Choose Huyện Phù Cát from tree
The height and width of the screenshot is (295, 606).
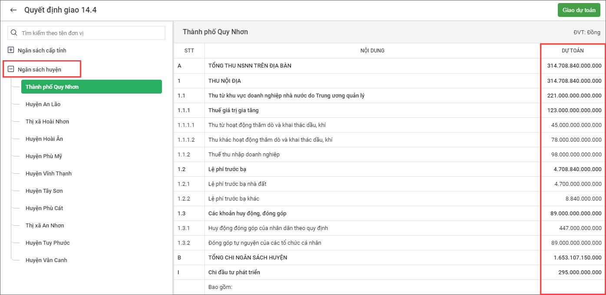point(44,208)
